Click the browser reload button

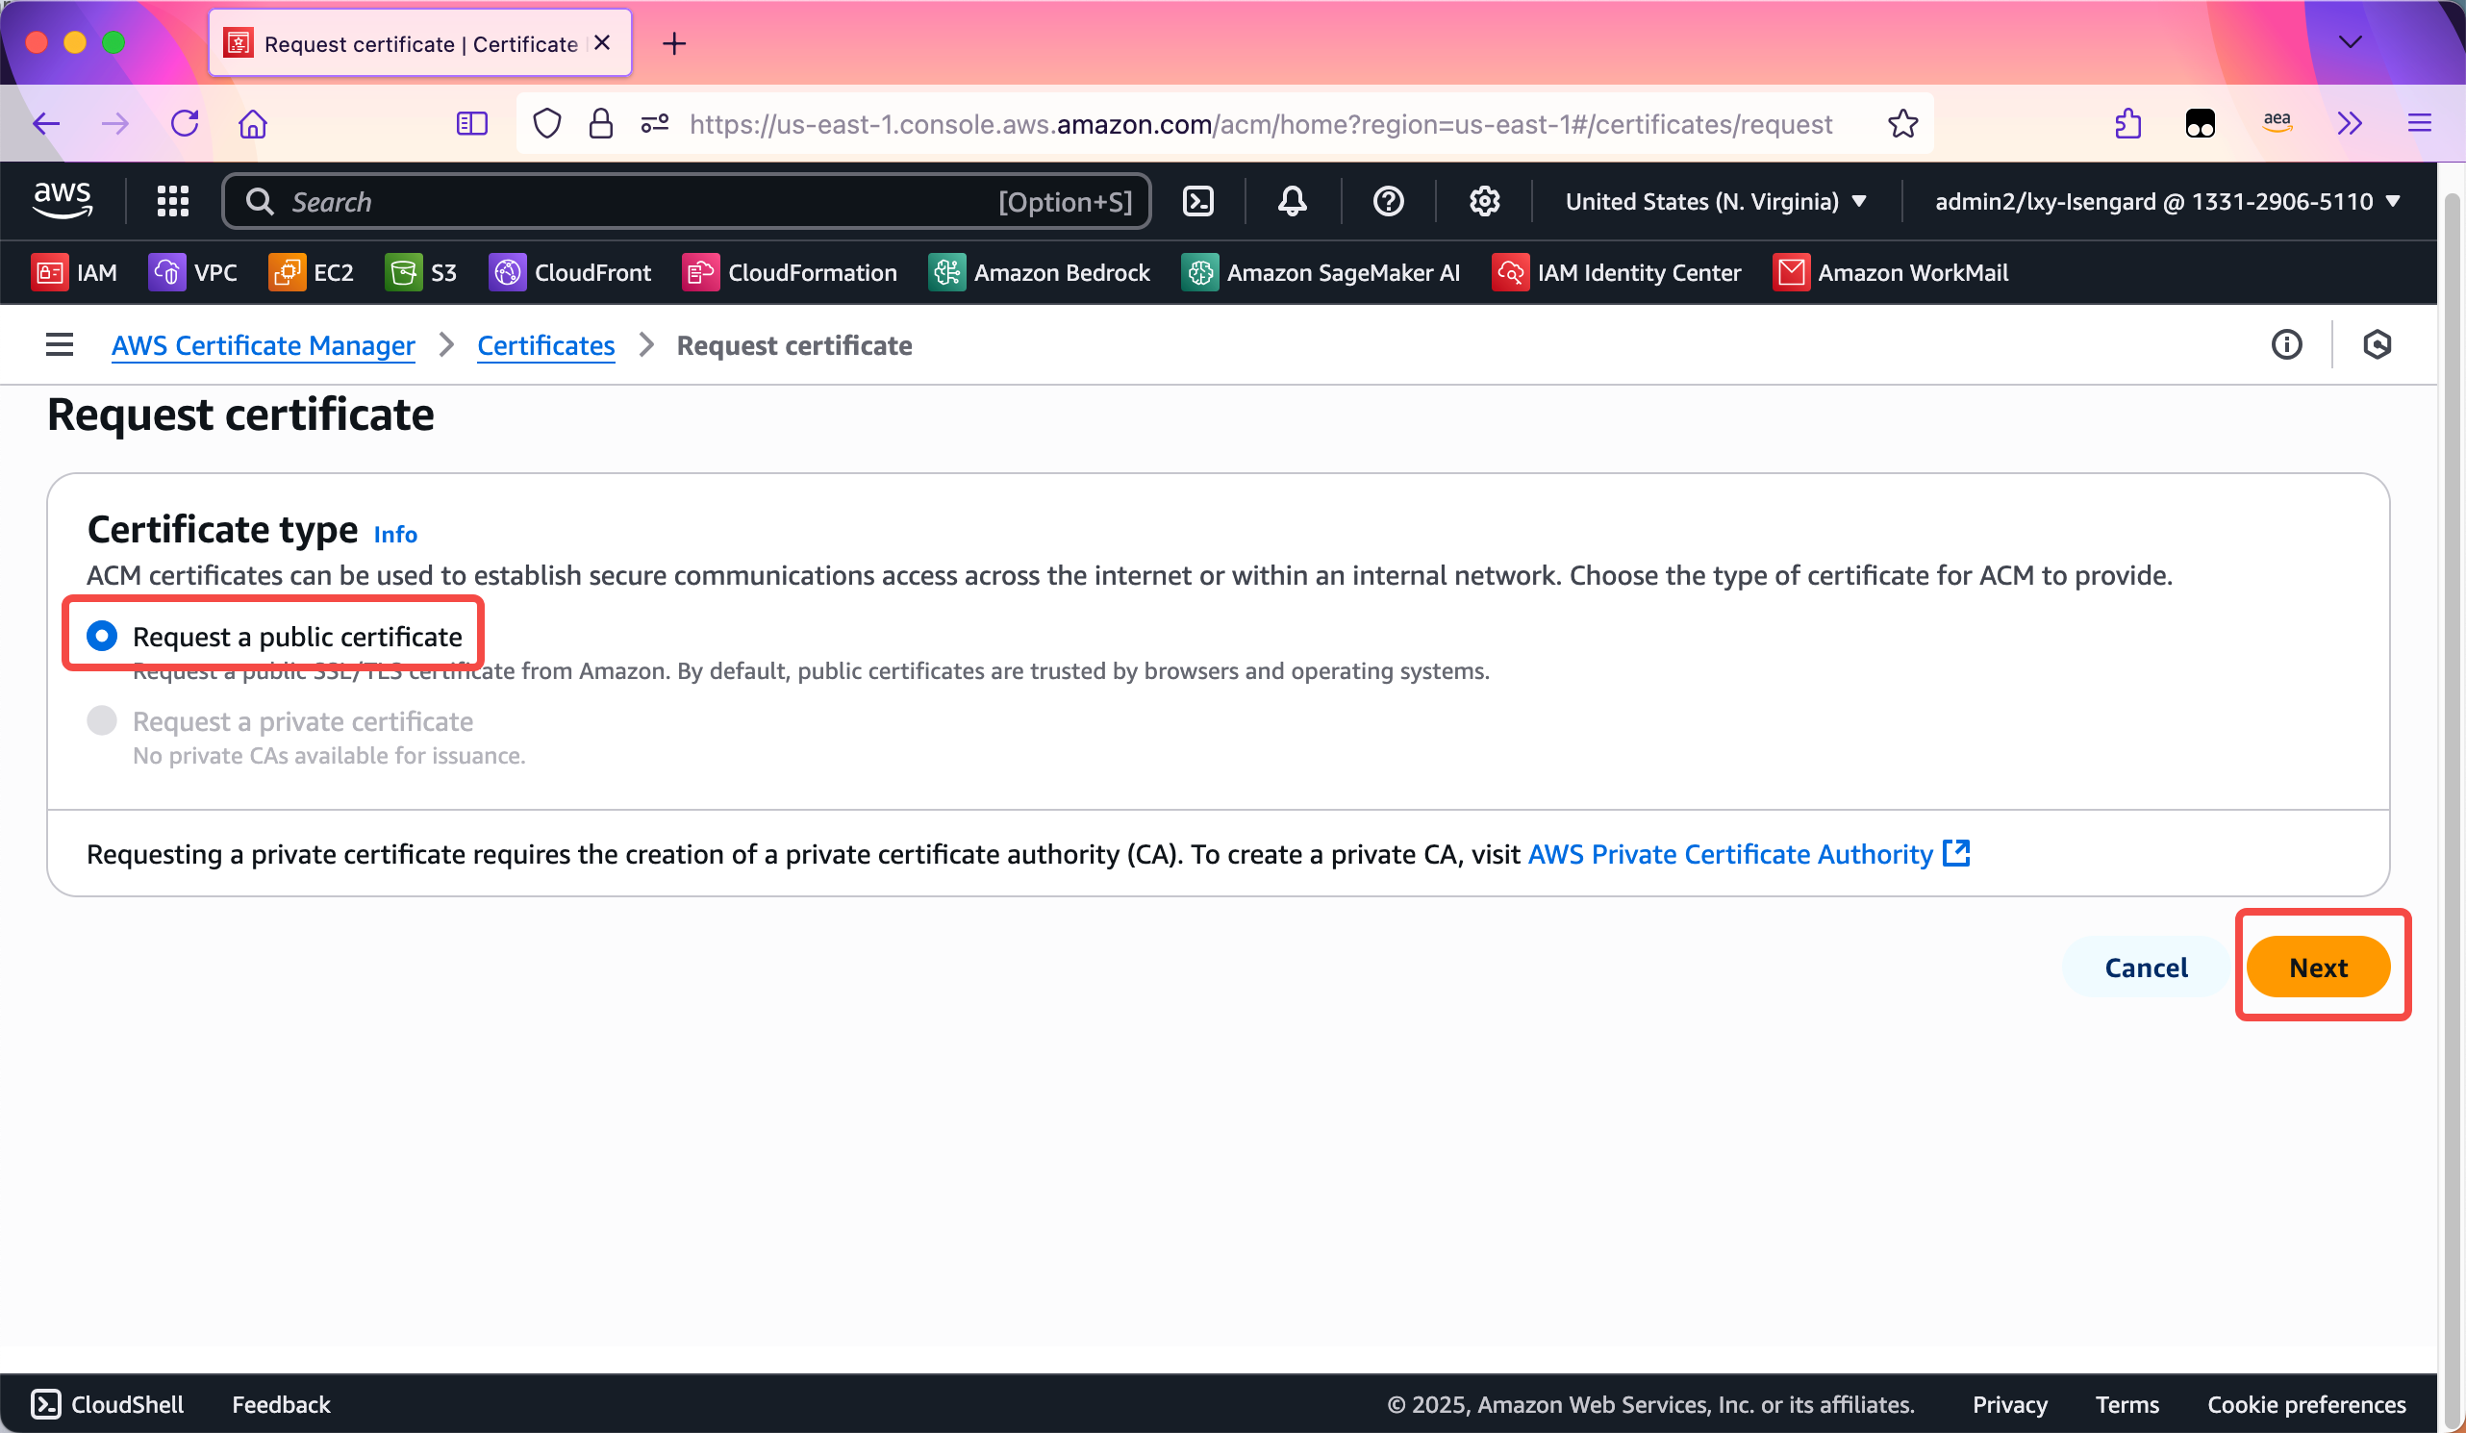[184, 123]
